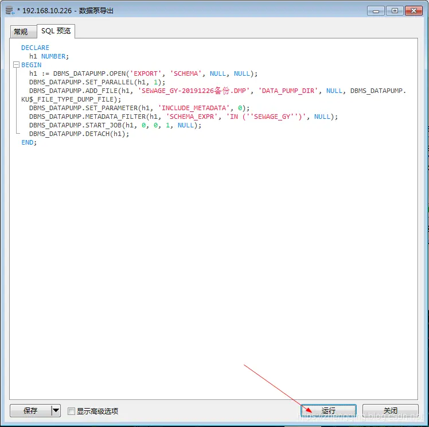Click the 'DATA_PUMP_DIR' string
Screen dimensions: 429x427
[x=288, y=91]
